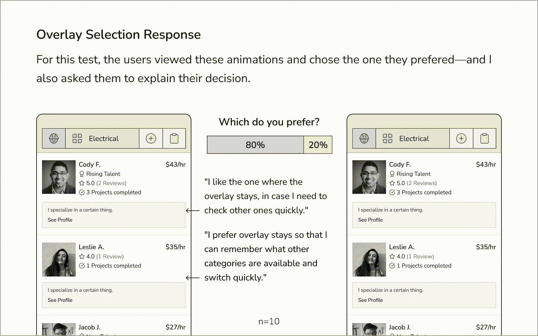Select Leslie A. name in left mockup

91,247
